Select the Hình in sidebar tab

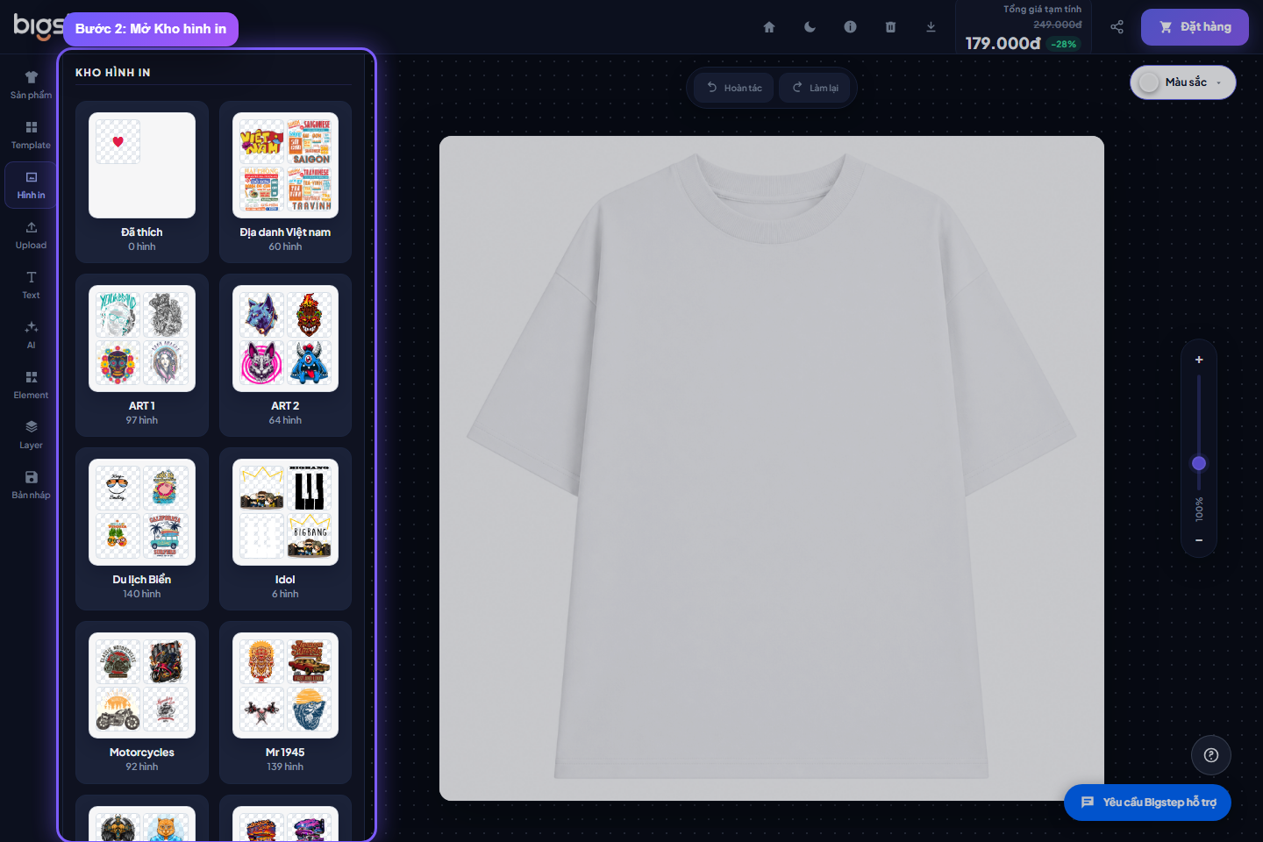(31, 184)
